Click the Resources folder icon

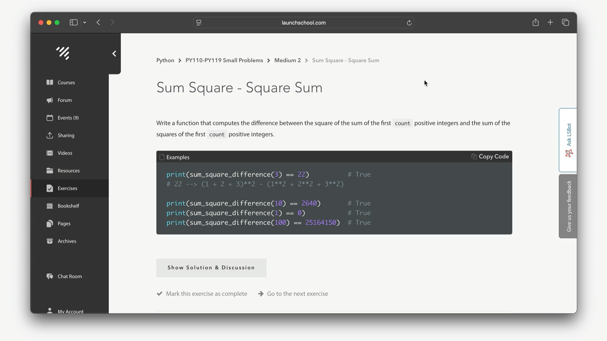(x=50, y=171)
